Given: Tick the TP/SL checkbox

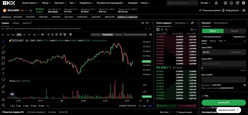Looking at the screenshot, I should 203,96.
